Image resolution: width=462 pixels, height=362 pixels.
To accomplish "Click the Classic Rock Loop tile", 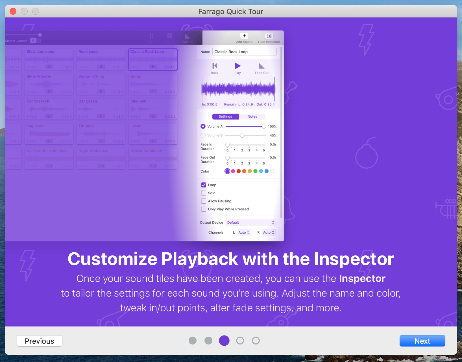I will pyautogui.click(x=153, y=59).
